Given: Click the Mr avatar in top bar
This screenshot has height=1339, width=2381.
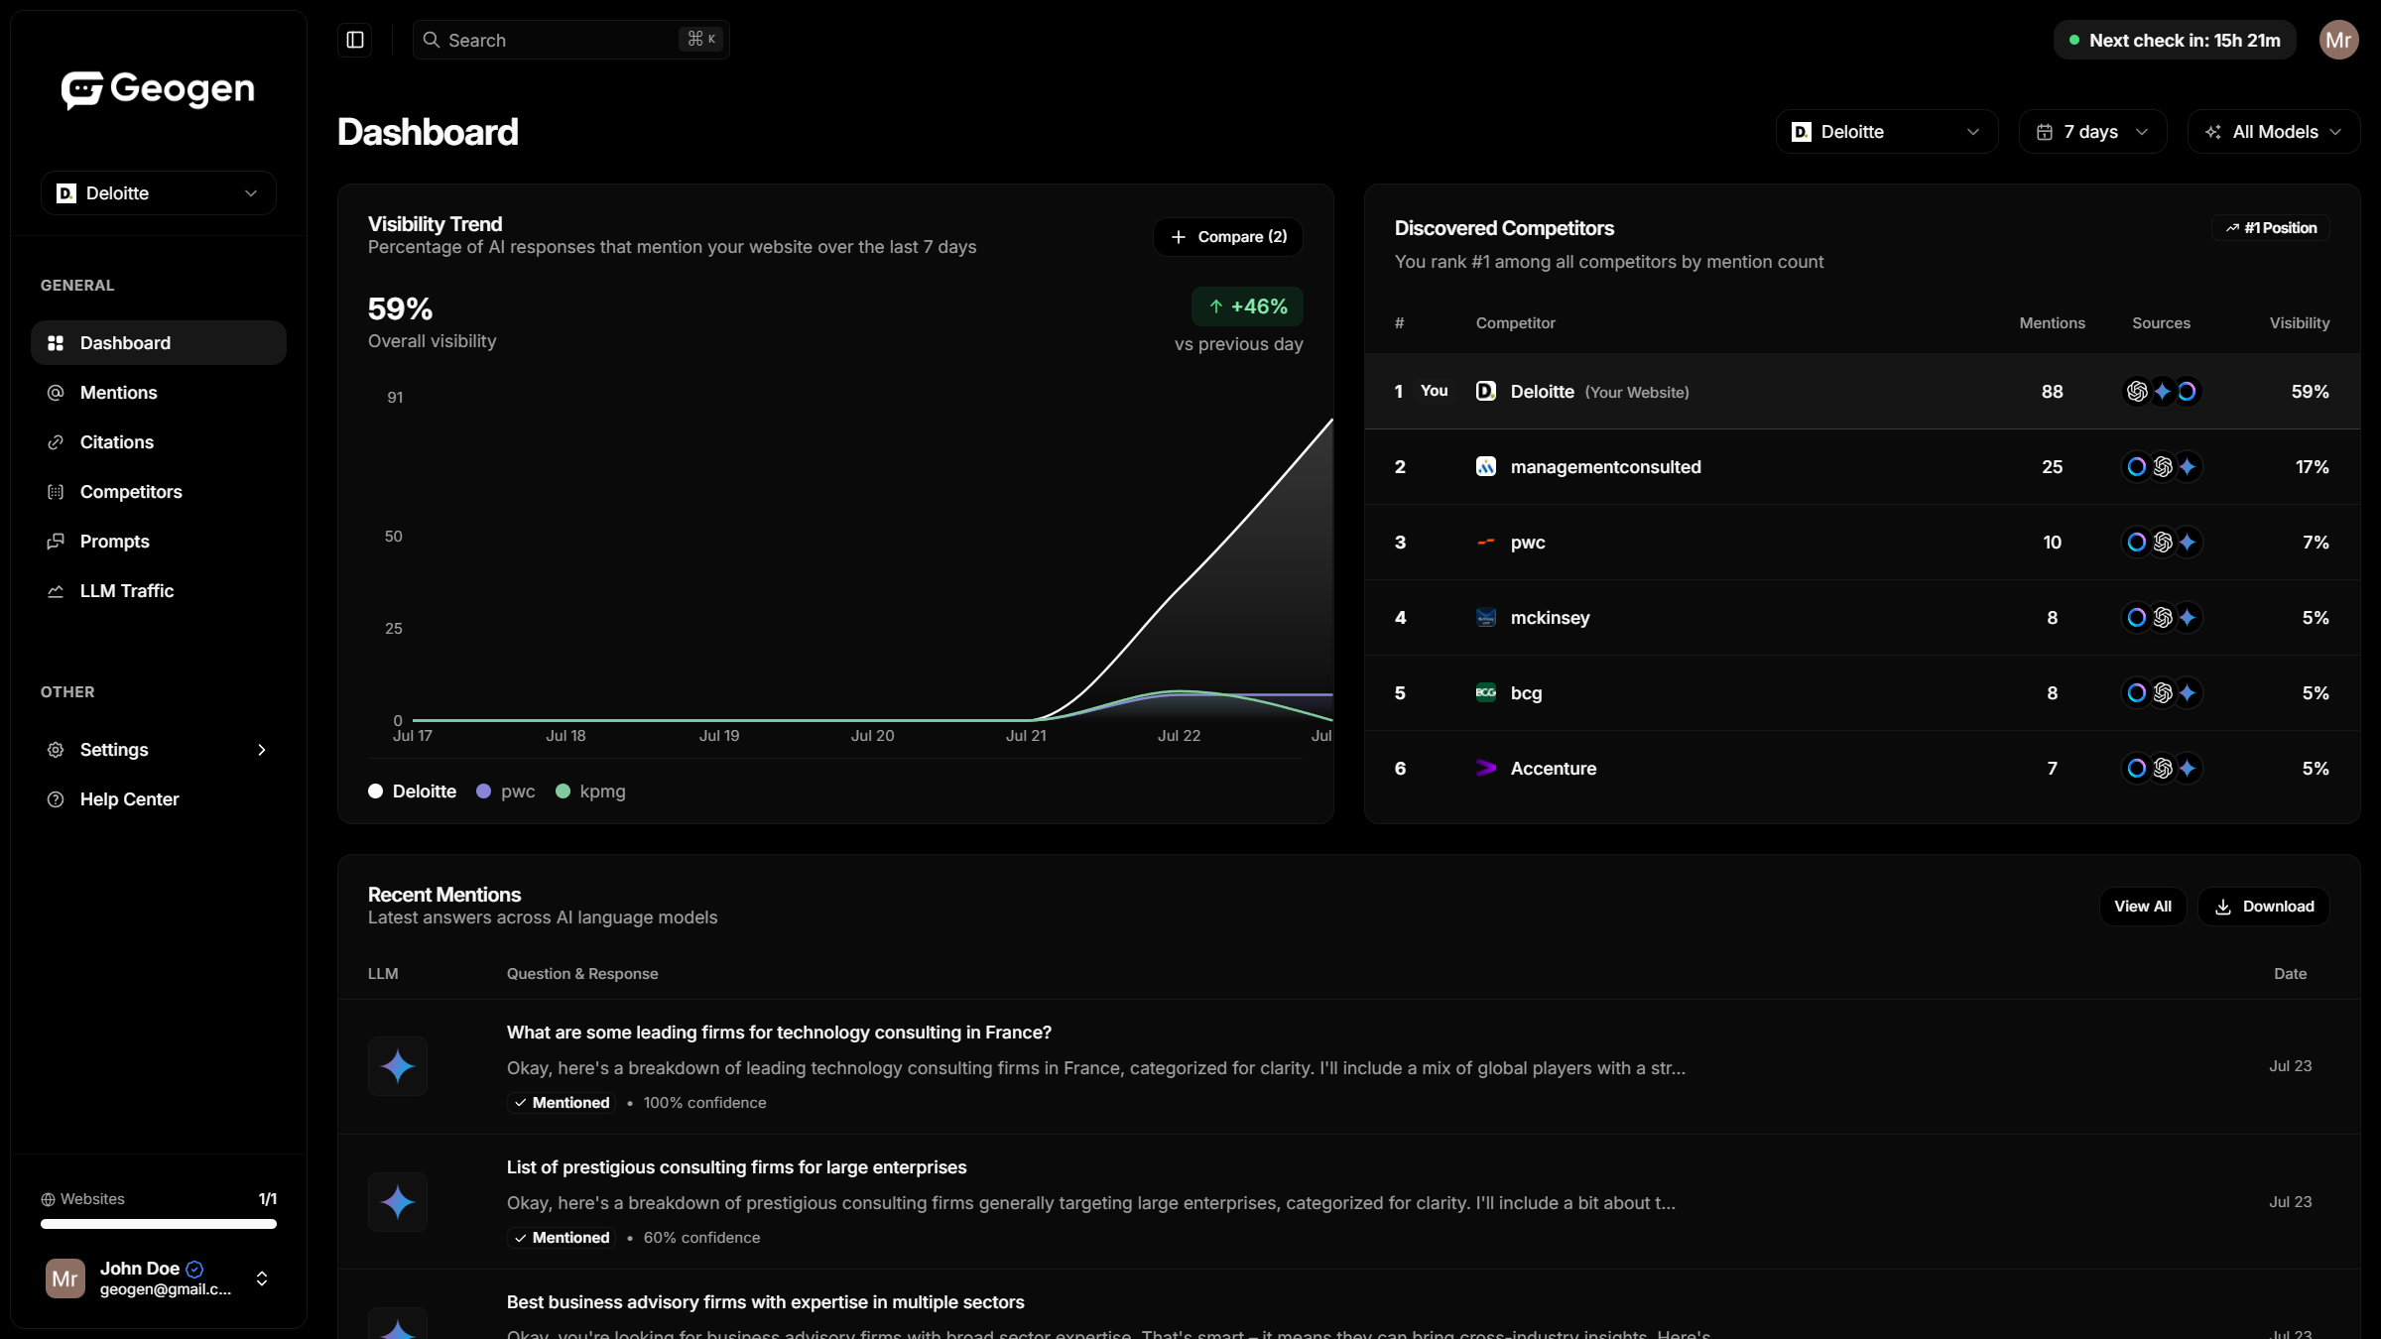Looking at the screenshot, I should point(2338,40).
